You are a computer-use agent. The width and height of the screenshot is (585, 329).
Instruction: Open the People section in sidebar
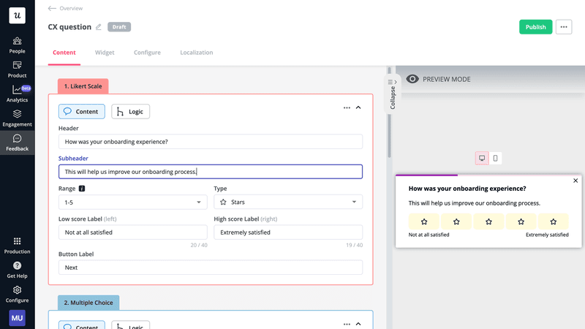pos(17,45)
